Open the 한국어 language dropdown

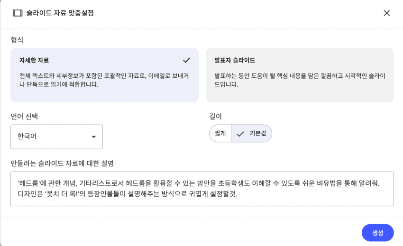tap(56, 137)
